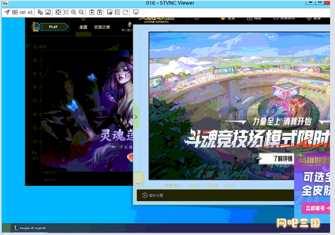Click the fullscreen four-arrows icon in VNC toolbar
Screen dimensions: 335x235
[x=58, y=12]
